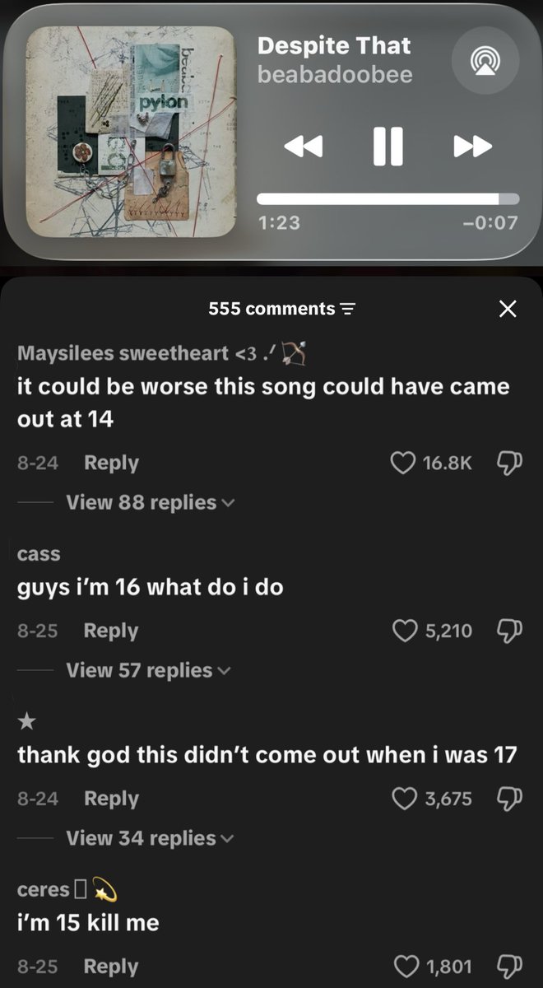Expand View 34 replies

[150, 838]
